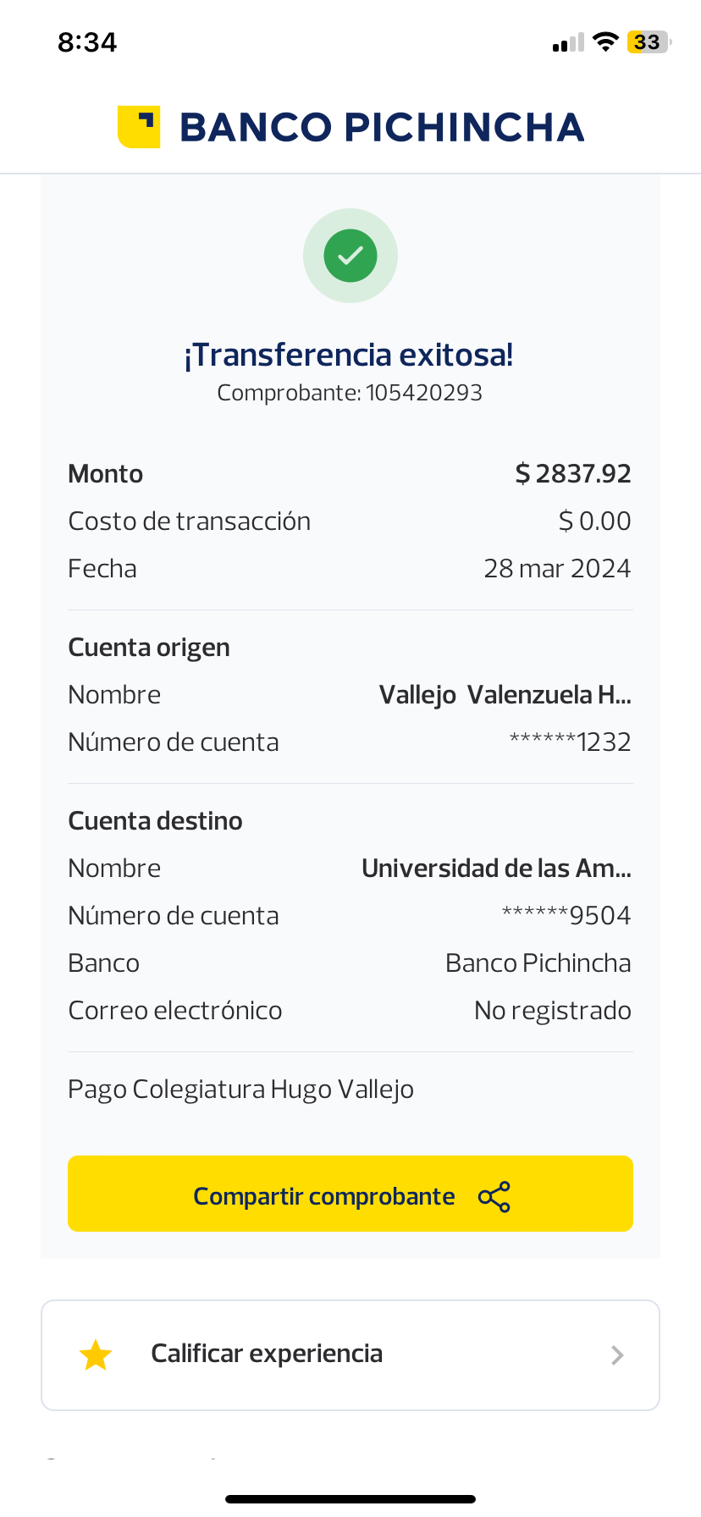
Task: Tap the battery indicator showing 33
Action: 648,42
